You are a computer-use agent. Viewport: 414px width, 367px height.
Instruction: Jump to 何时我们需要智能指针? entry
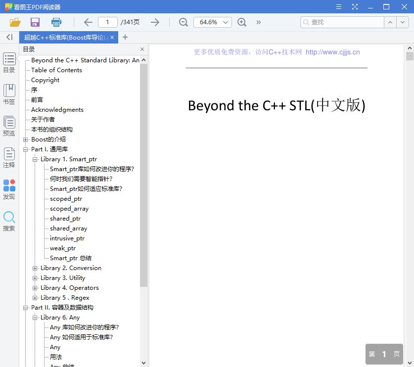(81, 179)
